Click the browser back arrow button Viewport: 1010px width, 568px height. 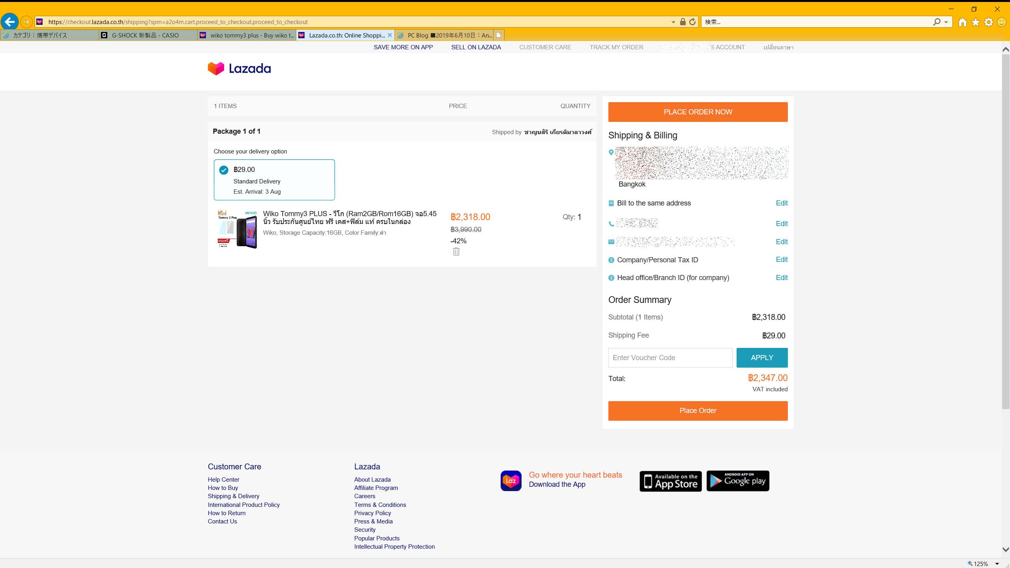(10, 22)
